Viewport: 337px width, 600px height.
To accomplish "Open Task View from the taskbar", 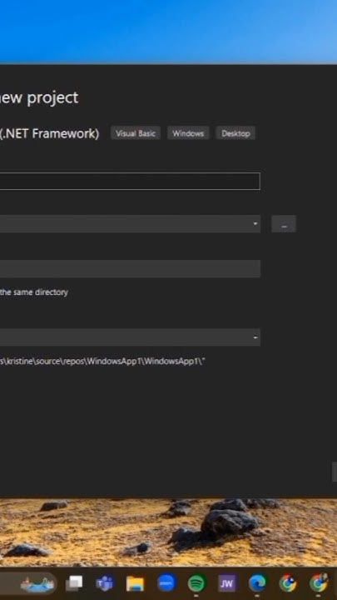I will [74, 583].
